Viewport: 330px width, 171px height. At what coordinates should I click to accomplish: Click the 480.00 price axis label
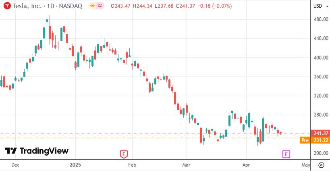[x=321, y=19]
